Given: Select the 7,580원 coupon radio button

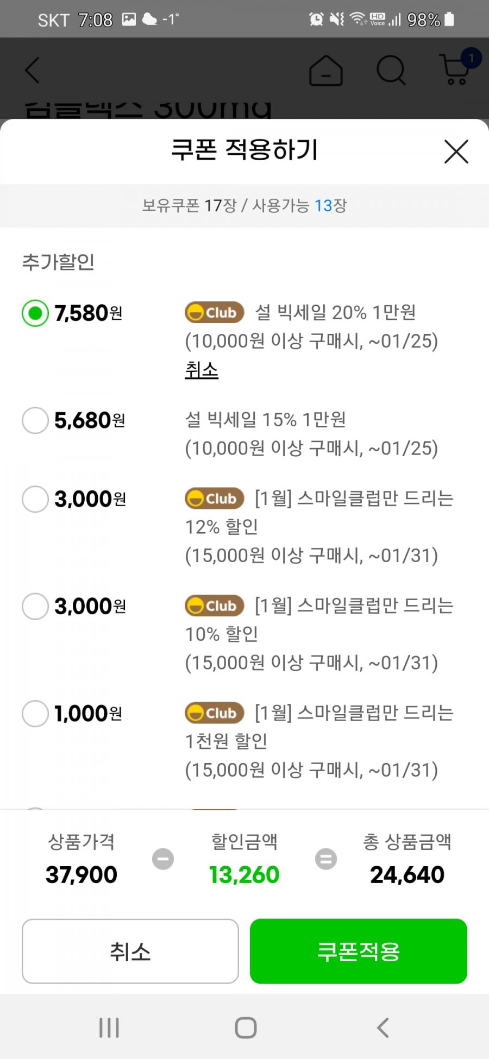Looking at the screenshot, I should (35, 313).
